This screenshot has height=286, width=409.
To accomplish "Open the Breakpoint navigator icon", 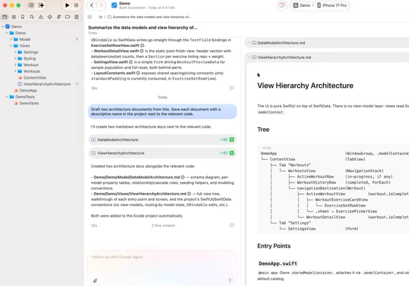I will click(x=67, y=17).
